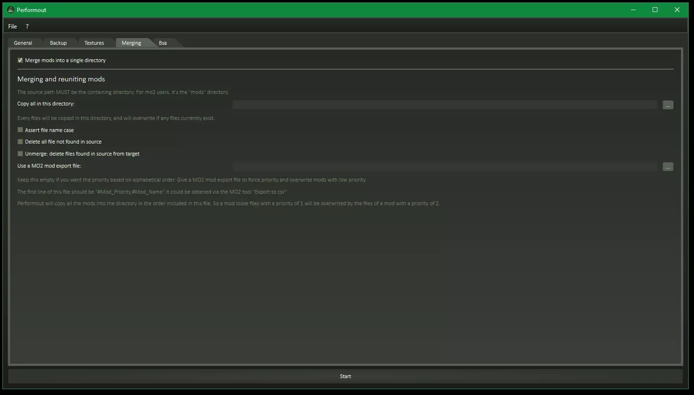
Task: Click the Performout window title text
Action: 32,10
